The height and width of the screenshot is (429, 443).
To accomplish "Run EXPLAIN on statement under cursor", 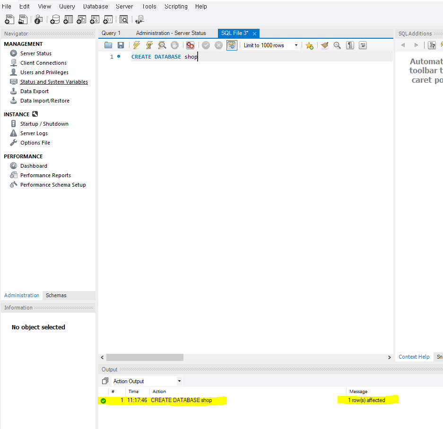I will 162,45.
